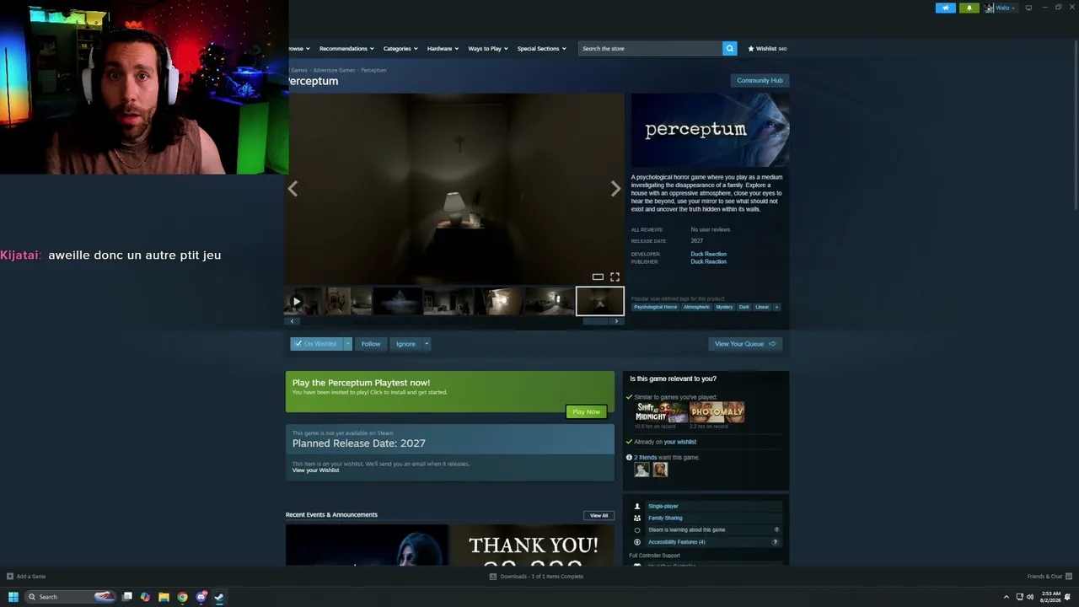
Task: Open the Categories dropdown menu
Action: (400, 48)
